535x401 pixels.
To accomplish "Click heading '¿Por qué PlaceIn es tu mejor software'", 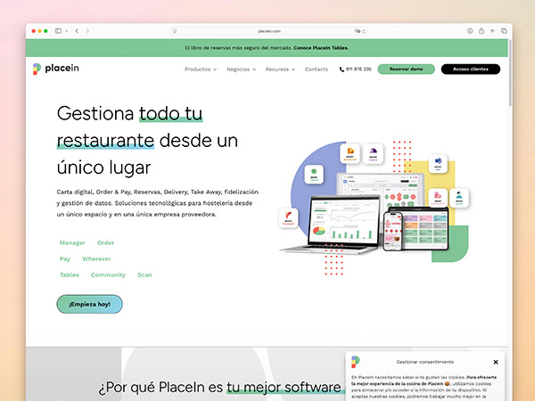I will [x=219, y=388].
